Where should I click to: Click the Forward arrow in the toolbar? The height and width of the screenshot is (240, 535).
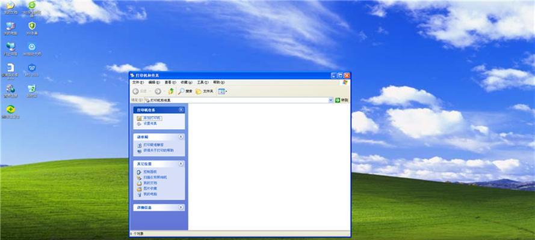pos(158,91)
